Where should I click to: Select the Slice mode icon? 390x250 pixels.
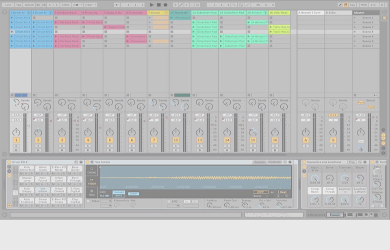pyautogui.click(x=92, y=192)
